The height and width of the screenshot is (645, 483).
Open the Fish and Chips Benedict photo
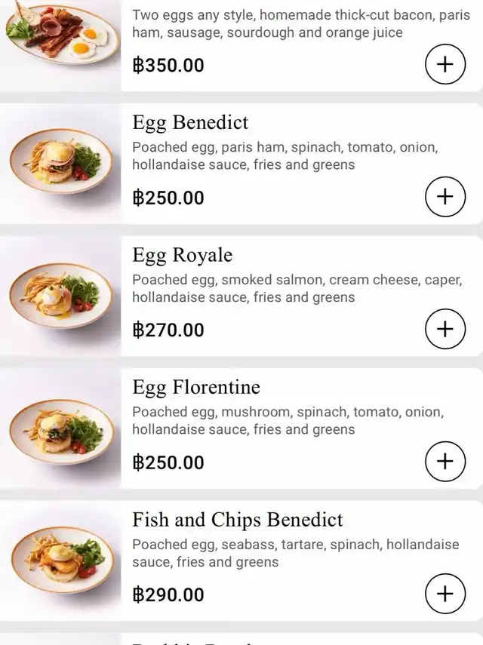(60, 559)
